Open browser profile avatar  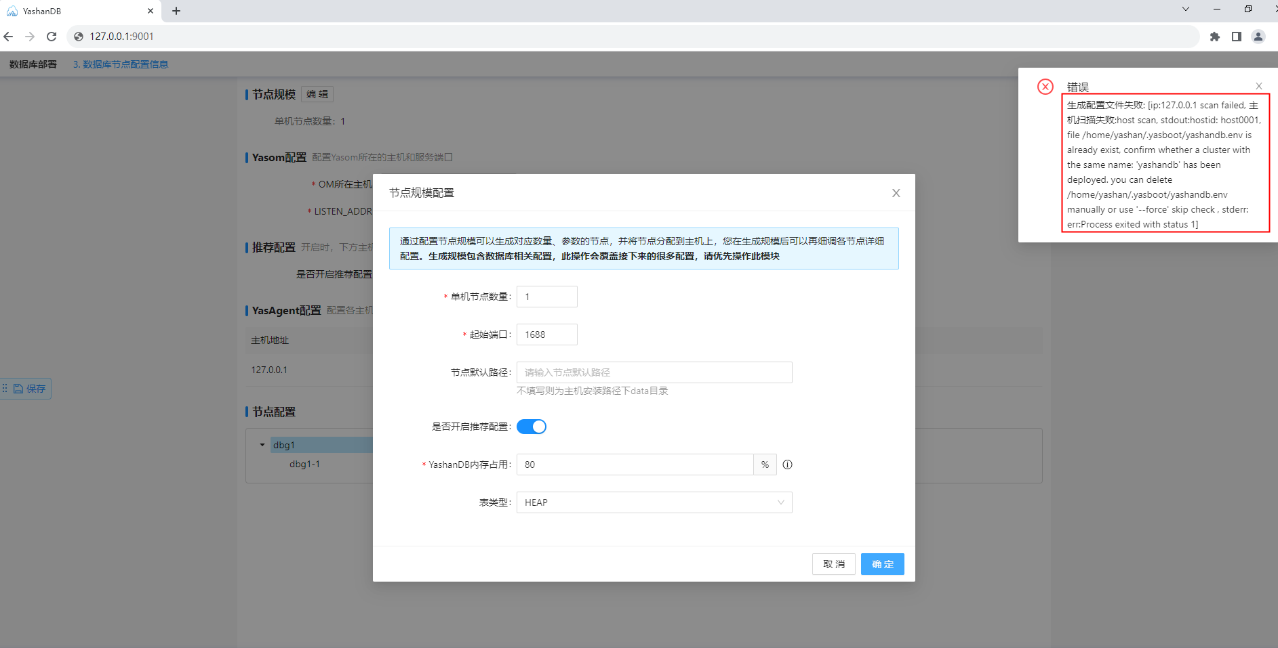click(1258, 37)
